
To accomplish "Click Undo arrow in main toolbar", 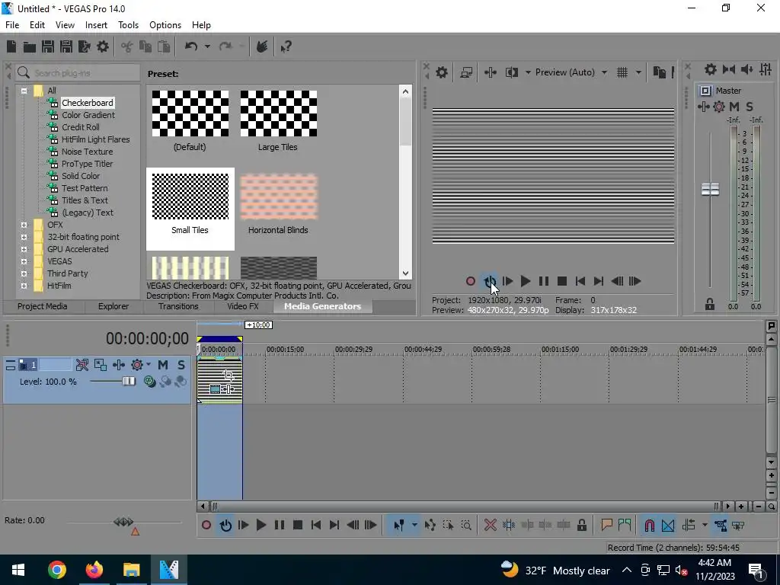I will (x=191, y=46).
